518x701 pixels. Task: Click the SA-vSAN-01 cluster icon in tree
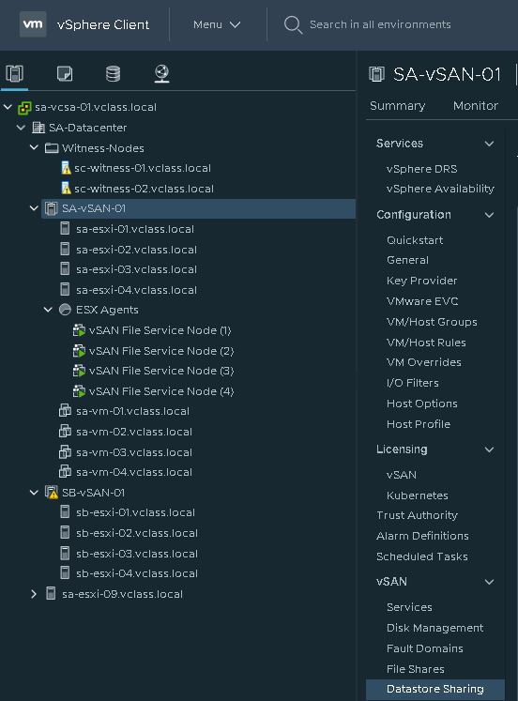(x=52, y=208)
